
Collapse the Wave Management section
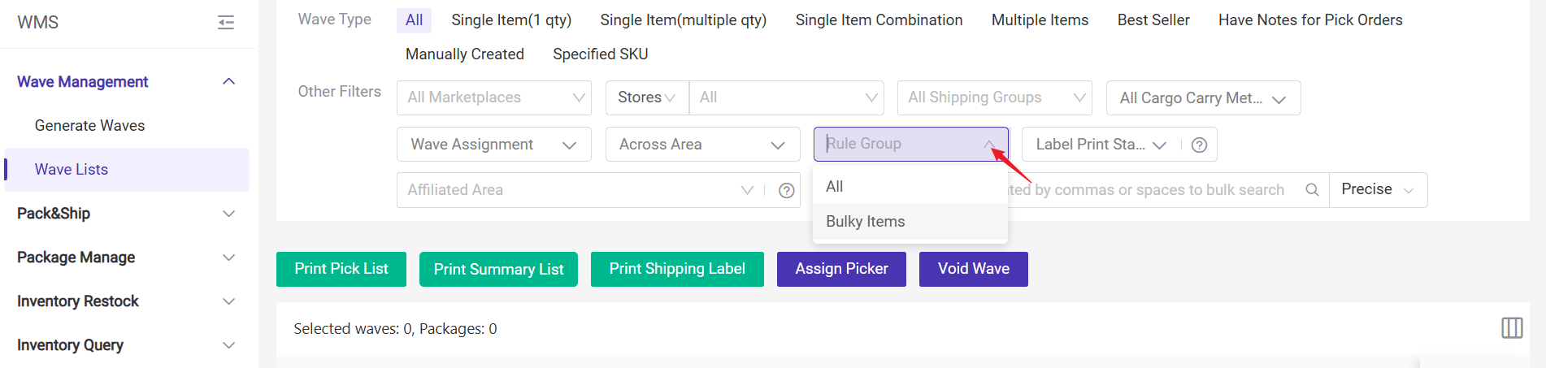[229, 81]
